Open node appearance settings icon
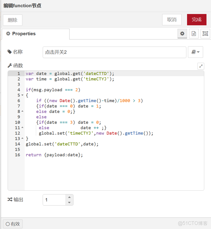The image size is (211, 229). pos(205,34)
